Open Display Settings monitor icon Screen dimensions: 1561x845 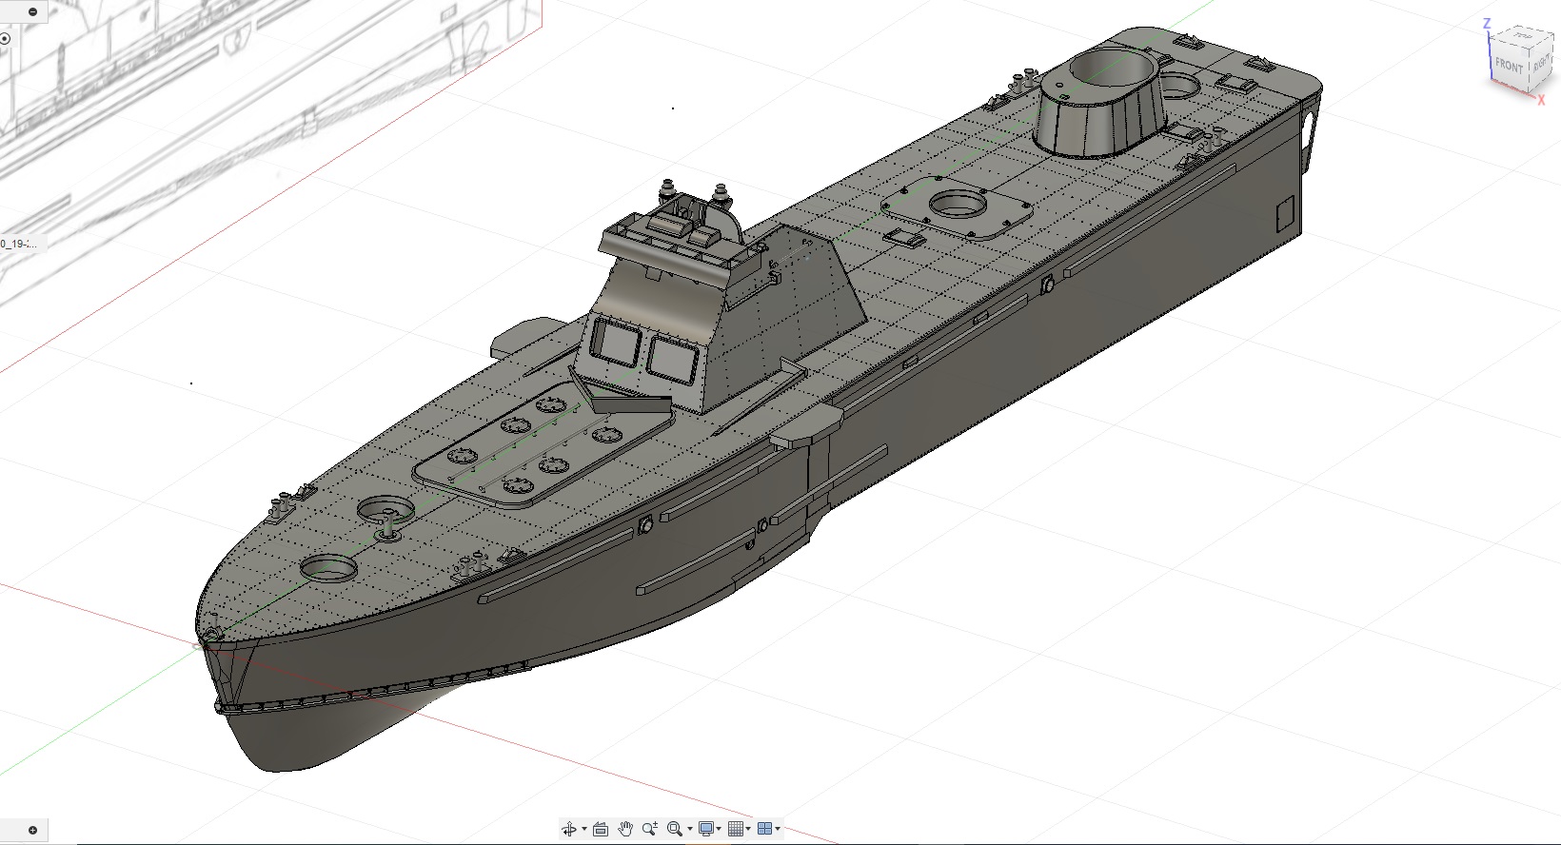point(706,829)
